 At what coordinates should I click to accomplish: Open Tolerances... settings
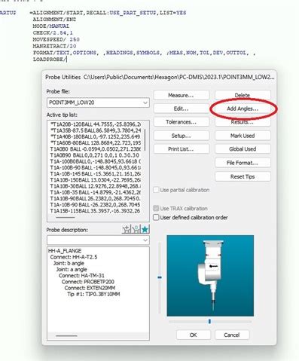tap(181, 122)
